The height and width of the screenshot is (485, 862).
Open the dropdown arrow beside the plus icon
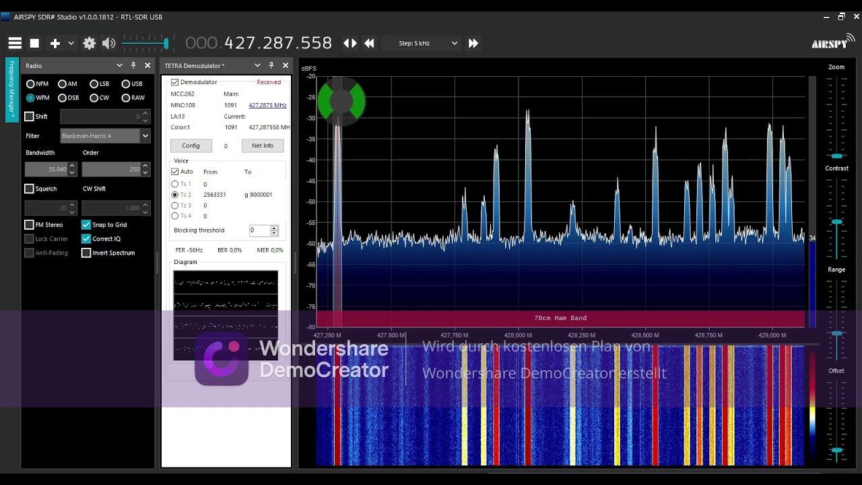coord(71,43)
